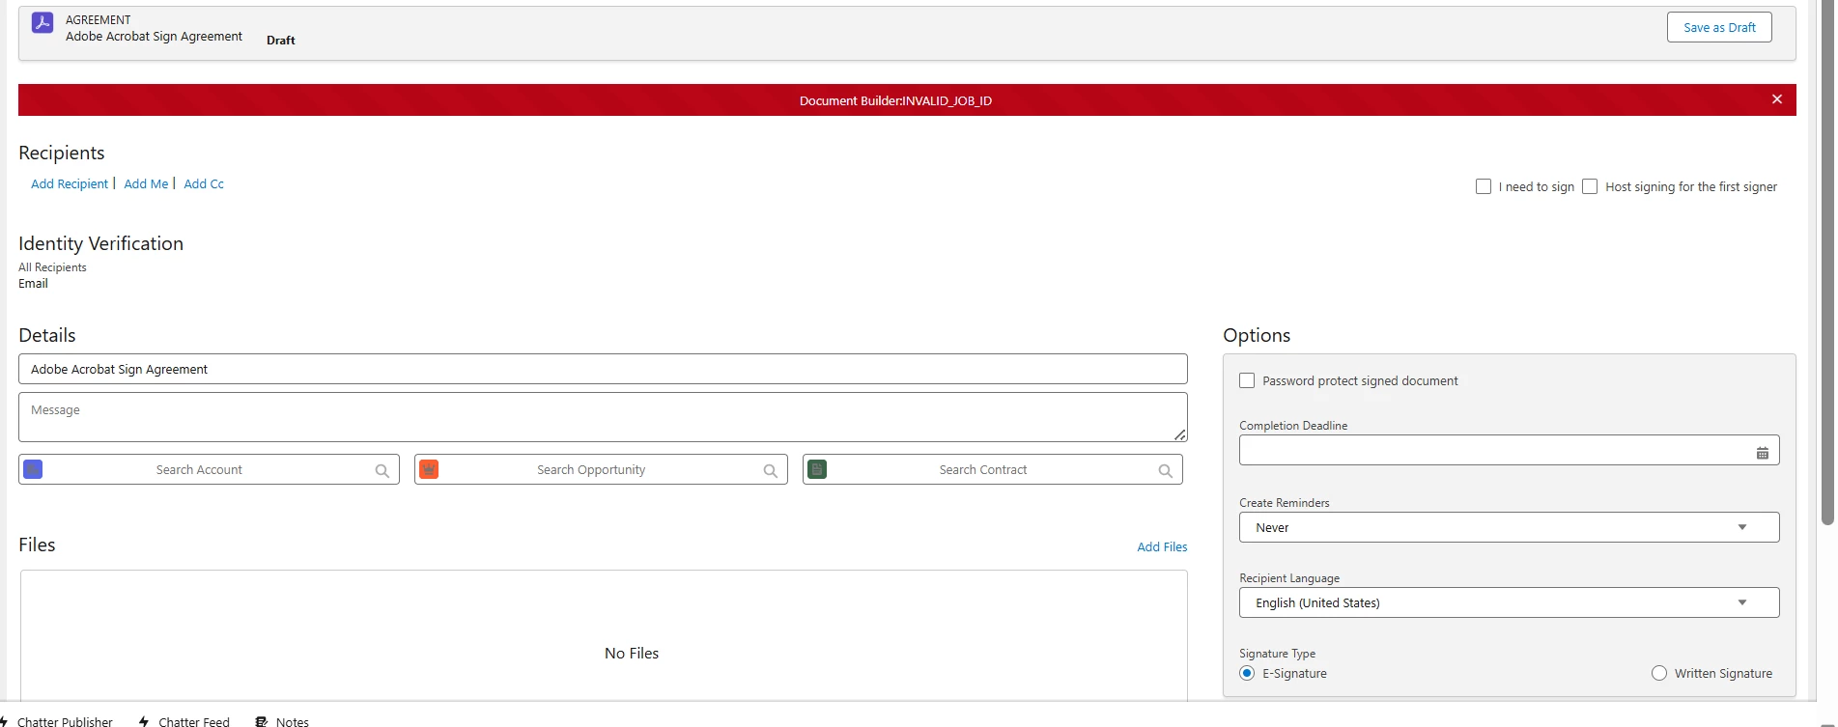Click the Chatter Feed lightning icon
1838x727 pixels.
pos(144,721)
